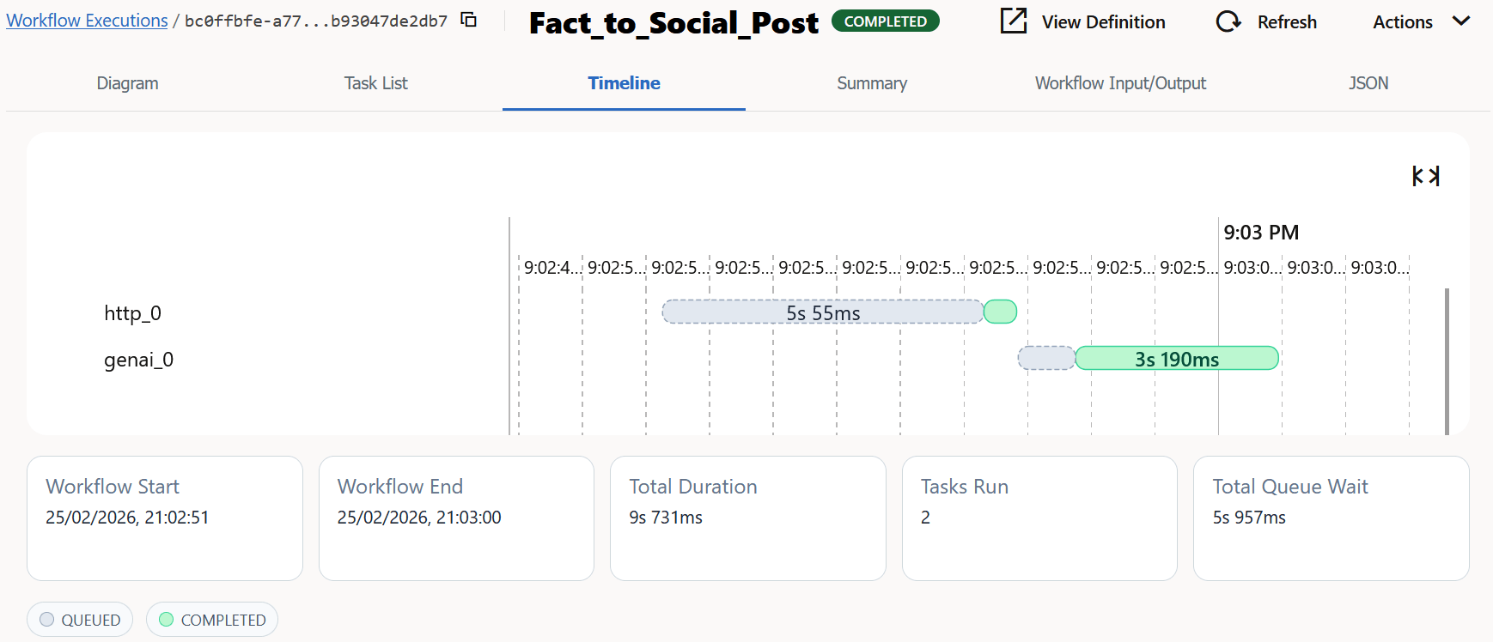Open View Definition

click(1083, 21)
